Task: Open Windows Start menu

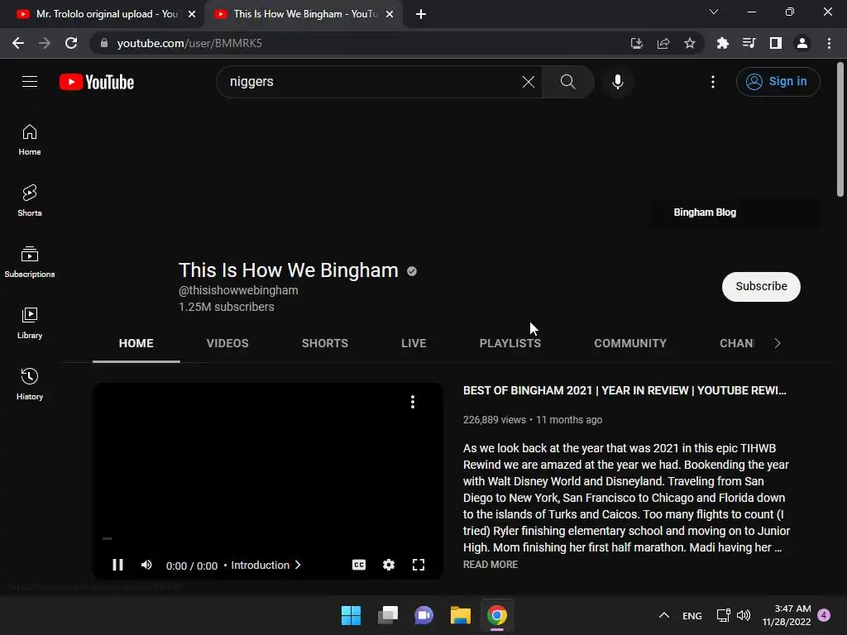Action: 351,615
